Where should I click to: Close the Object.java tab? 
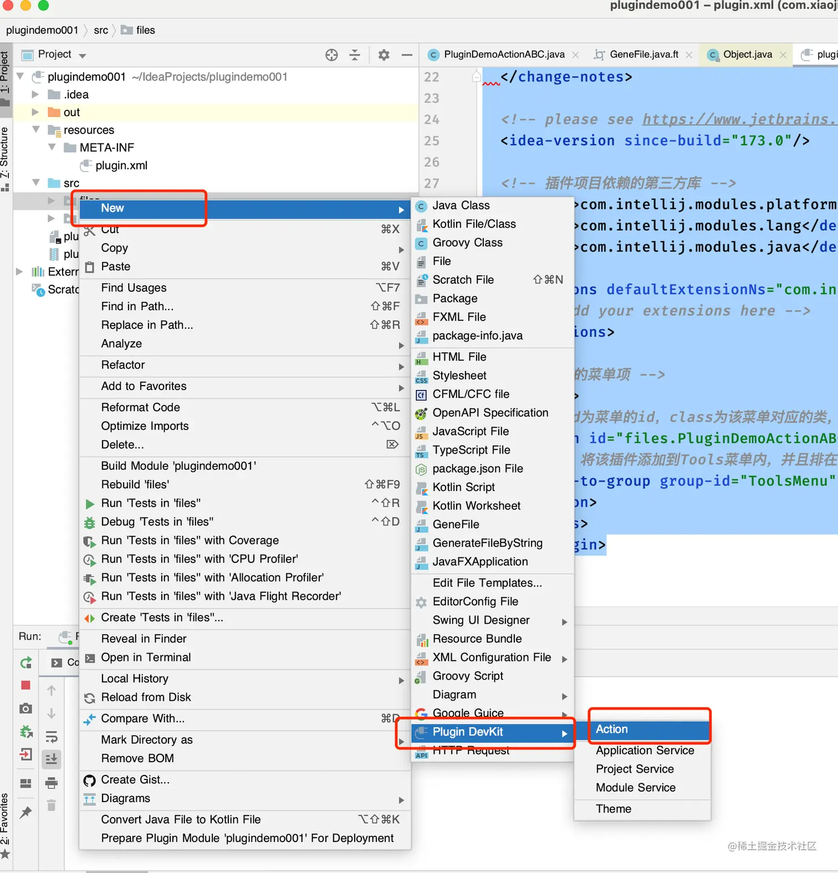(x=783, y=55)
